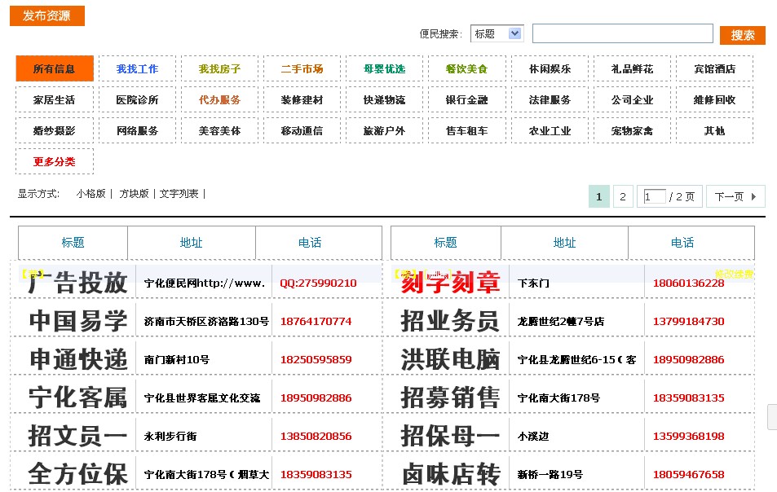Click 下一页 next page button

click(x=735, y=196)
